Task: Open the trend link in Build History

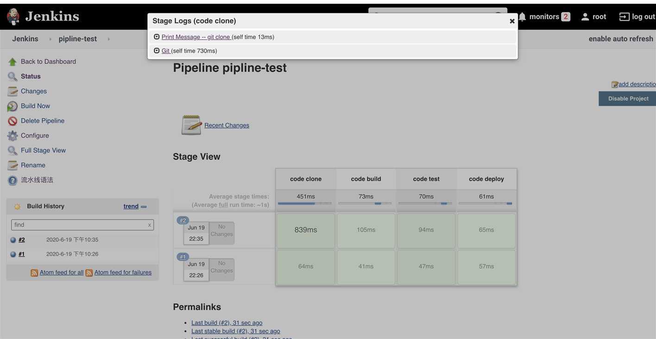Action: [131, 206]
